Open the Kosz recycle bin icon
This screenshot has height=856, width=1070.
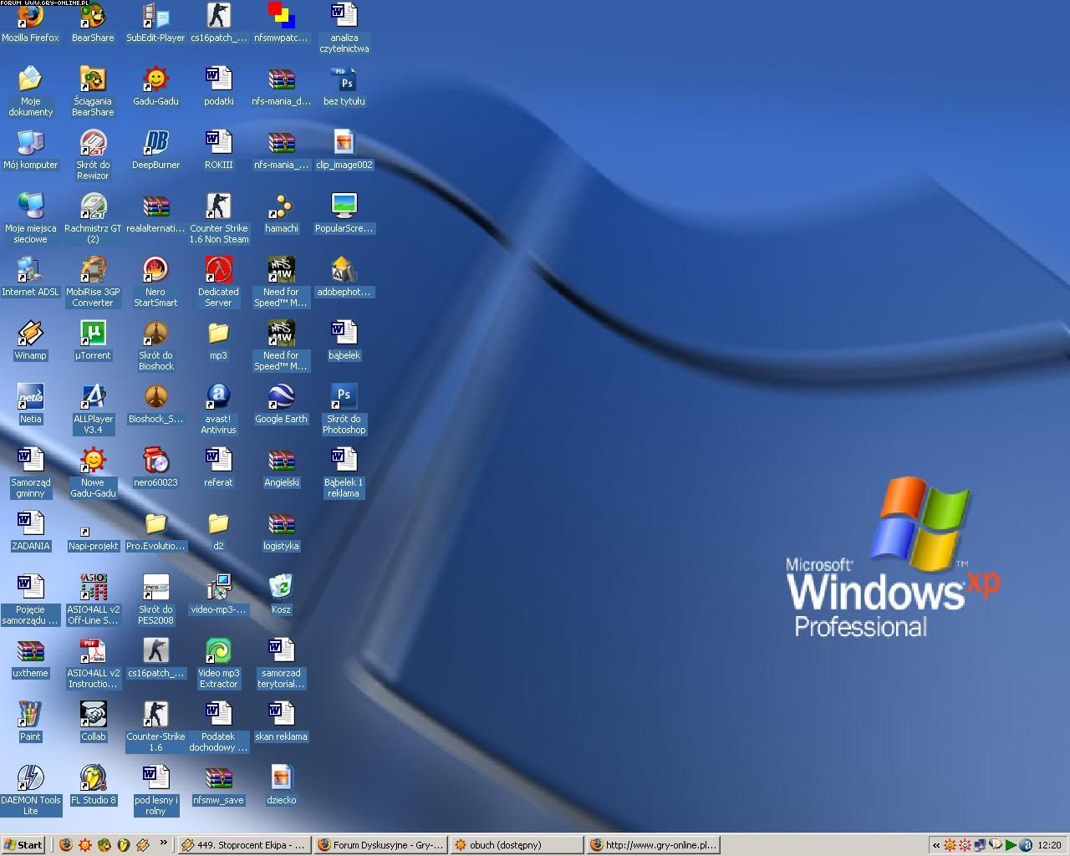pos(281,594)
